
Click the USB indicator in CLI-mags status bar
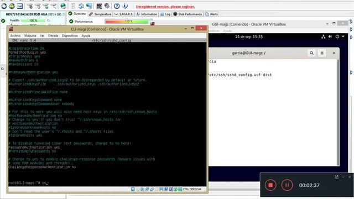(152, 189)
